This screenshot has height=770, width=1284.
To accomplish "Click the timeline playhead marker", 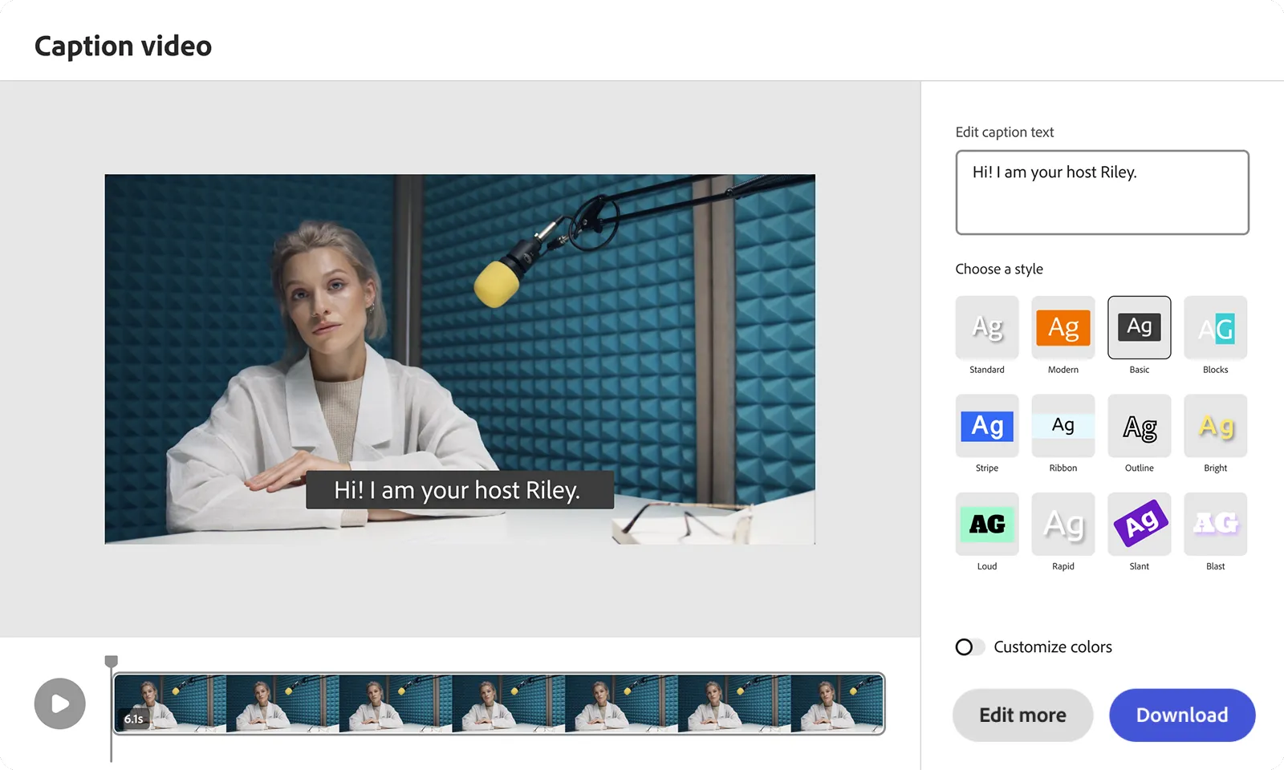I will [x=112, y=662].
